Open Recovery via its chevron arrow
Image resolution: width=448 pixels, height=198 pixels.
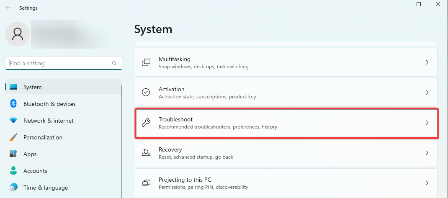pos(427,152)
